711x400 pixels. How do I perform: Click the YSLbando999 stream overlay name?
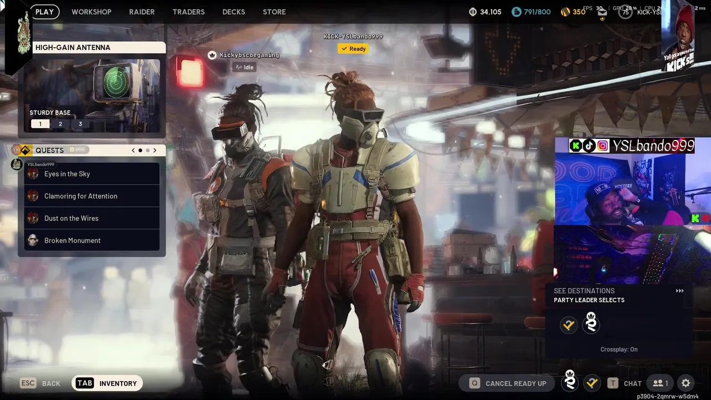point(653,146)
